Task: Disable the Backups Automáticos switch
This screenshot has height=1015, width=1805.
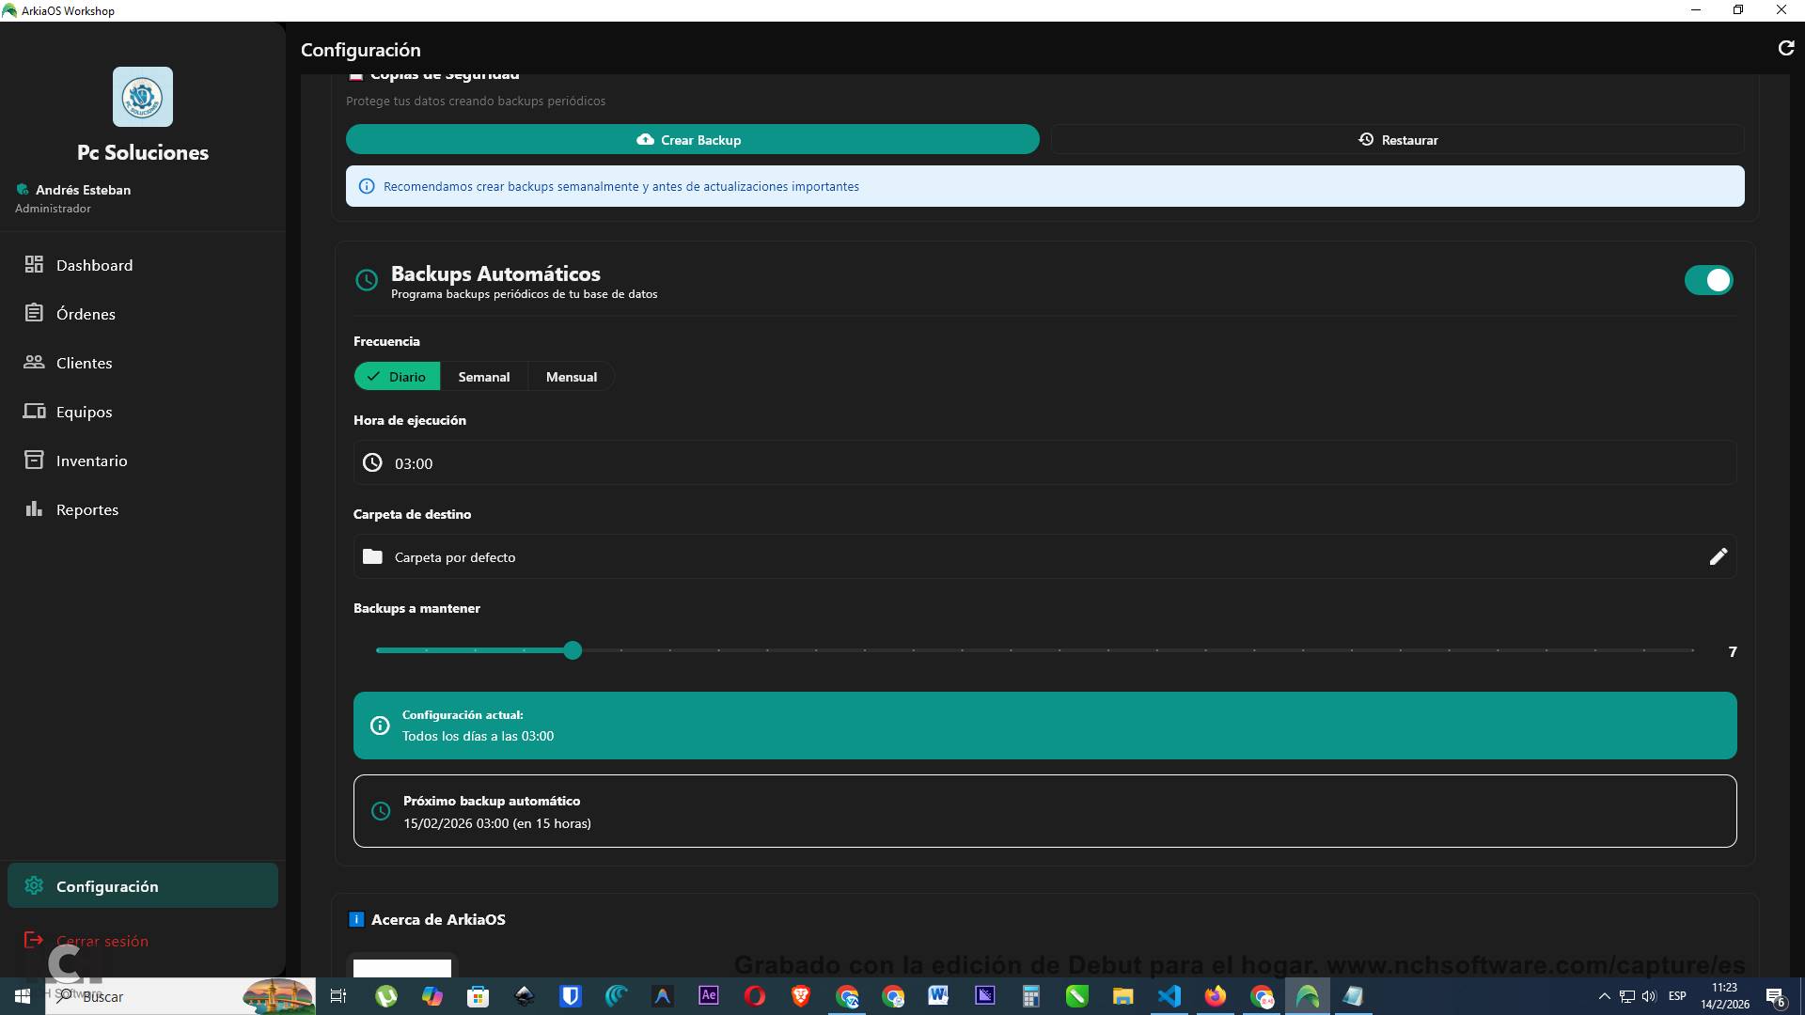Action: (x=1707, y=280)
